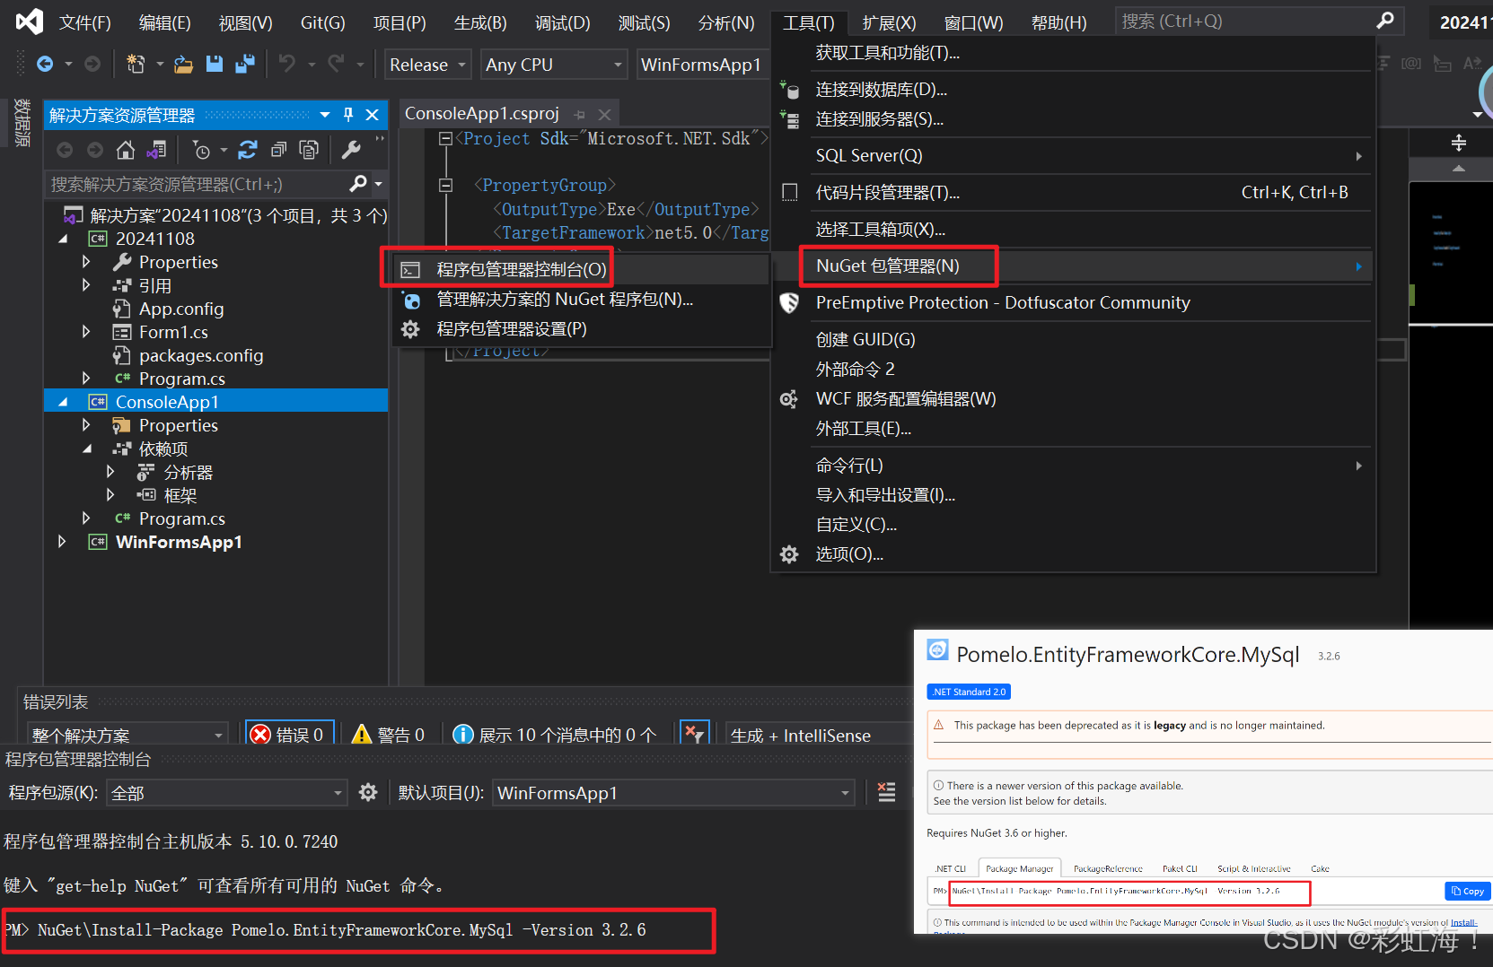Expand the Form1.cs tree node

click(86, 332)
